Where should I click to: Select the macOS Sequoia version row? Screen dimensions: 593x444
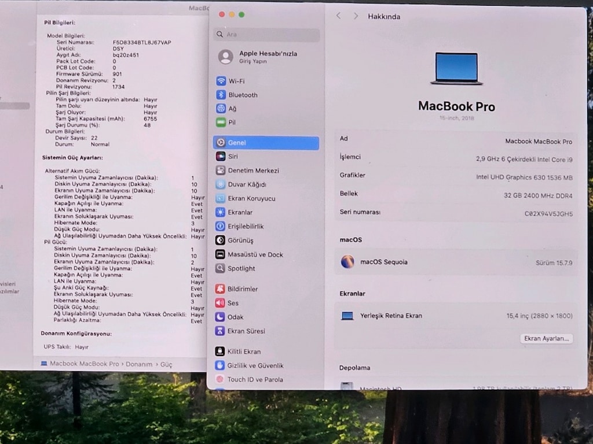click(x=456, y=262)
